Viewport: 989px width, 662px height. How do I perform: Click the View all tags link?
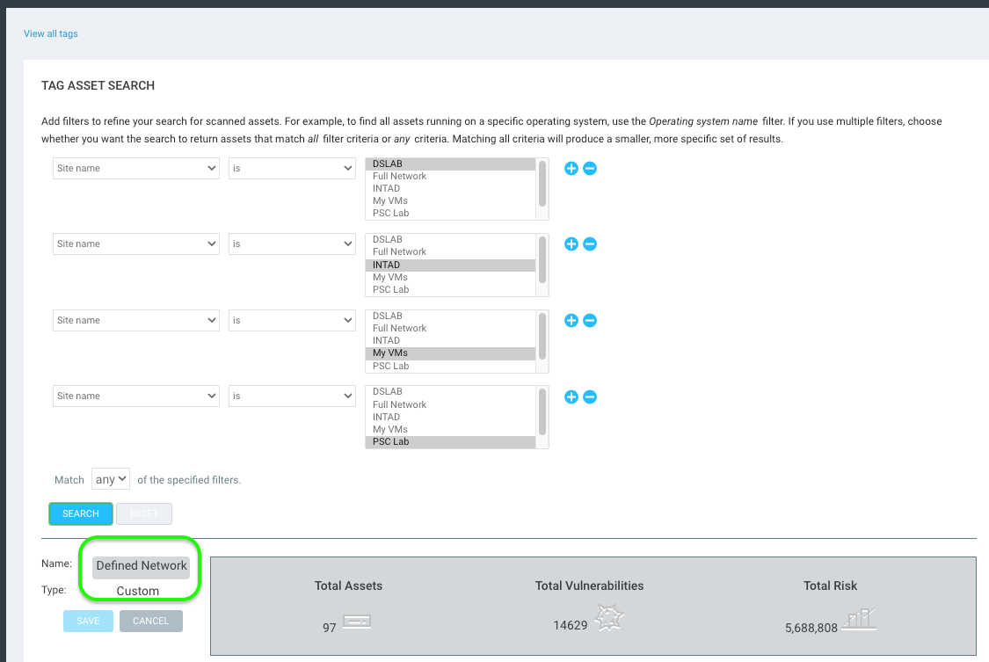(51, 33)
